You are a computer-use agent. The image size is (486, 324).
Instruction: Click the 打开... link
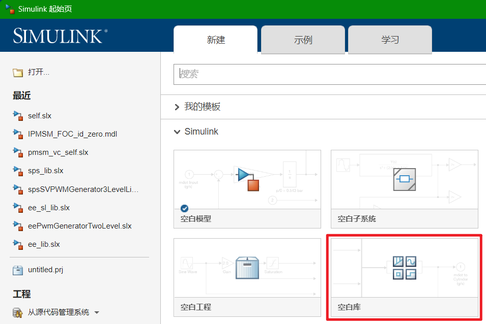[x=39, y=72]
